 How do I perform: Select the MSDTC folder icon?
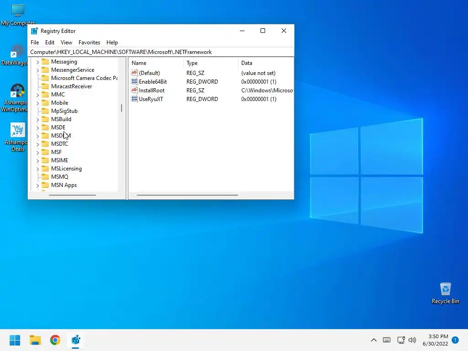coord(45,144)
